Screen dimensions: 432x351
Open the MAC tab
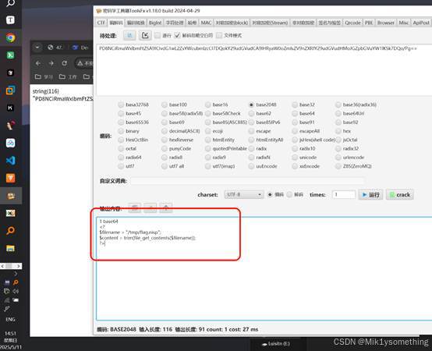(206, 23)
